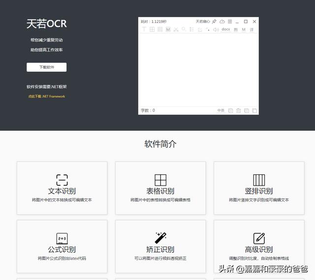Click the cloud icon in OCR title bar
This screenshot has width=315, height=280.
[222, 21]
